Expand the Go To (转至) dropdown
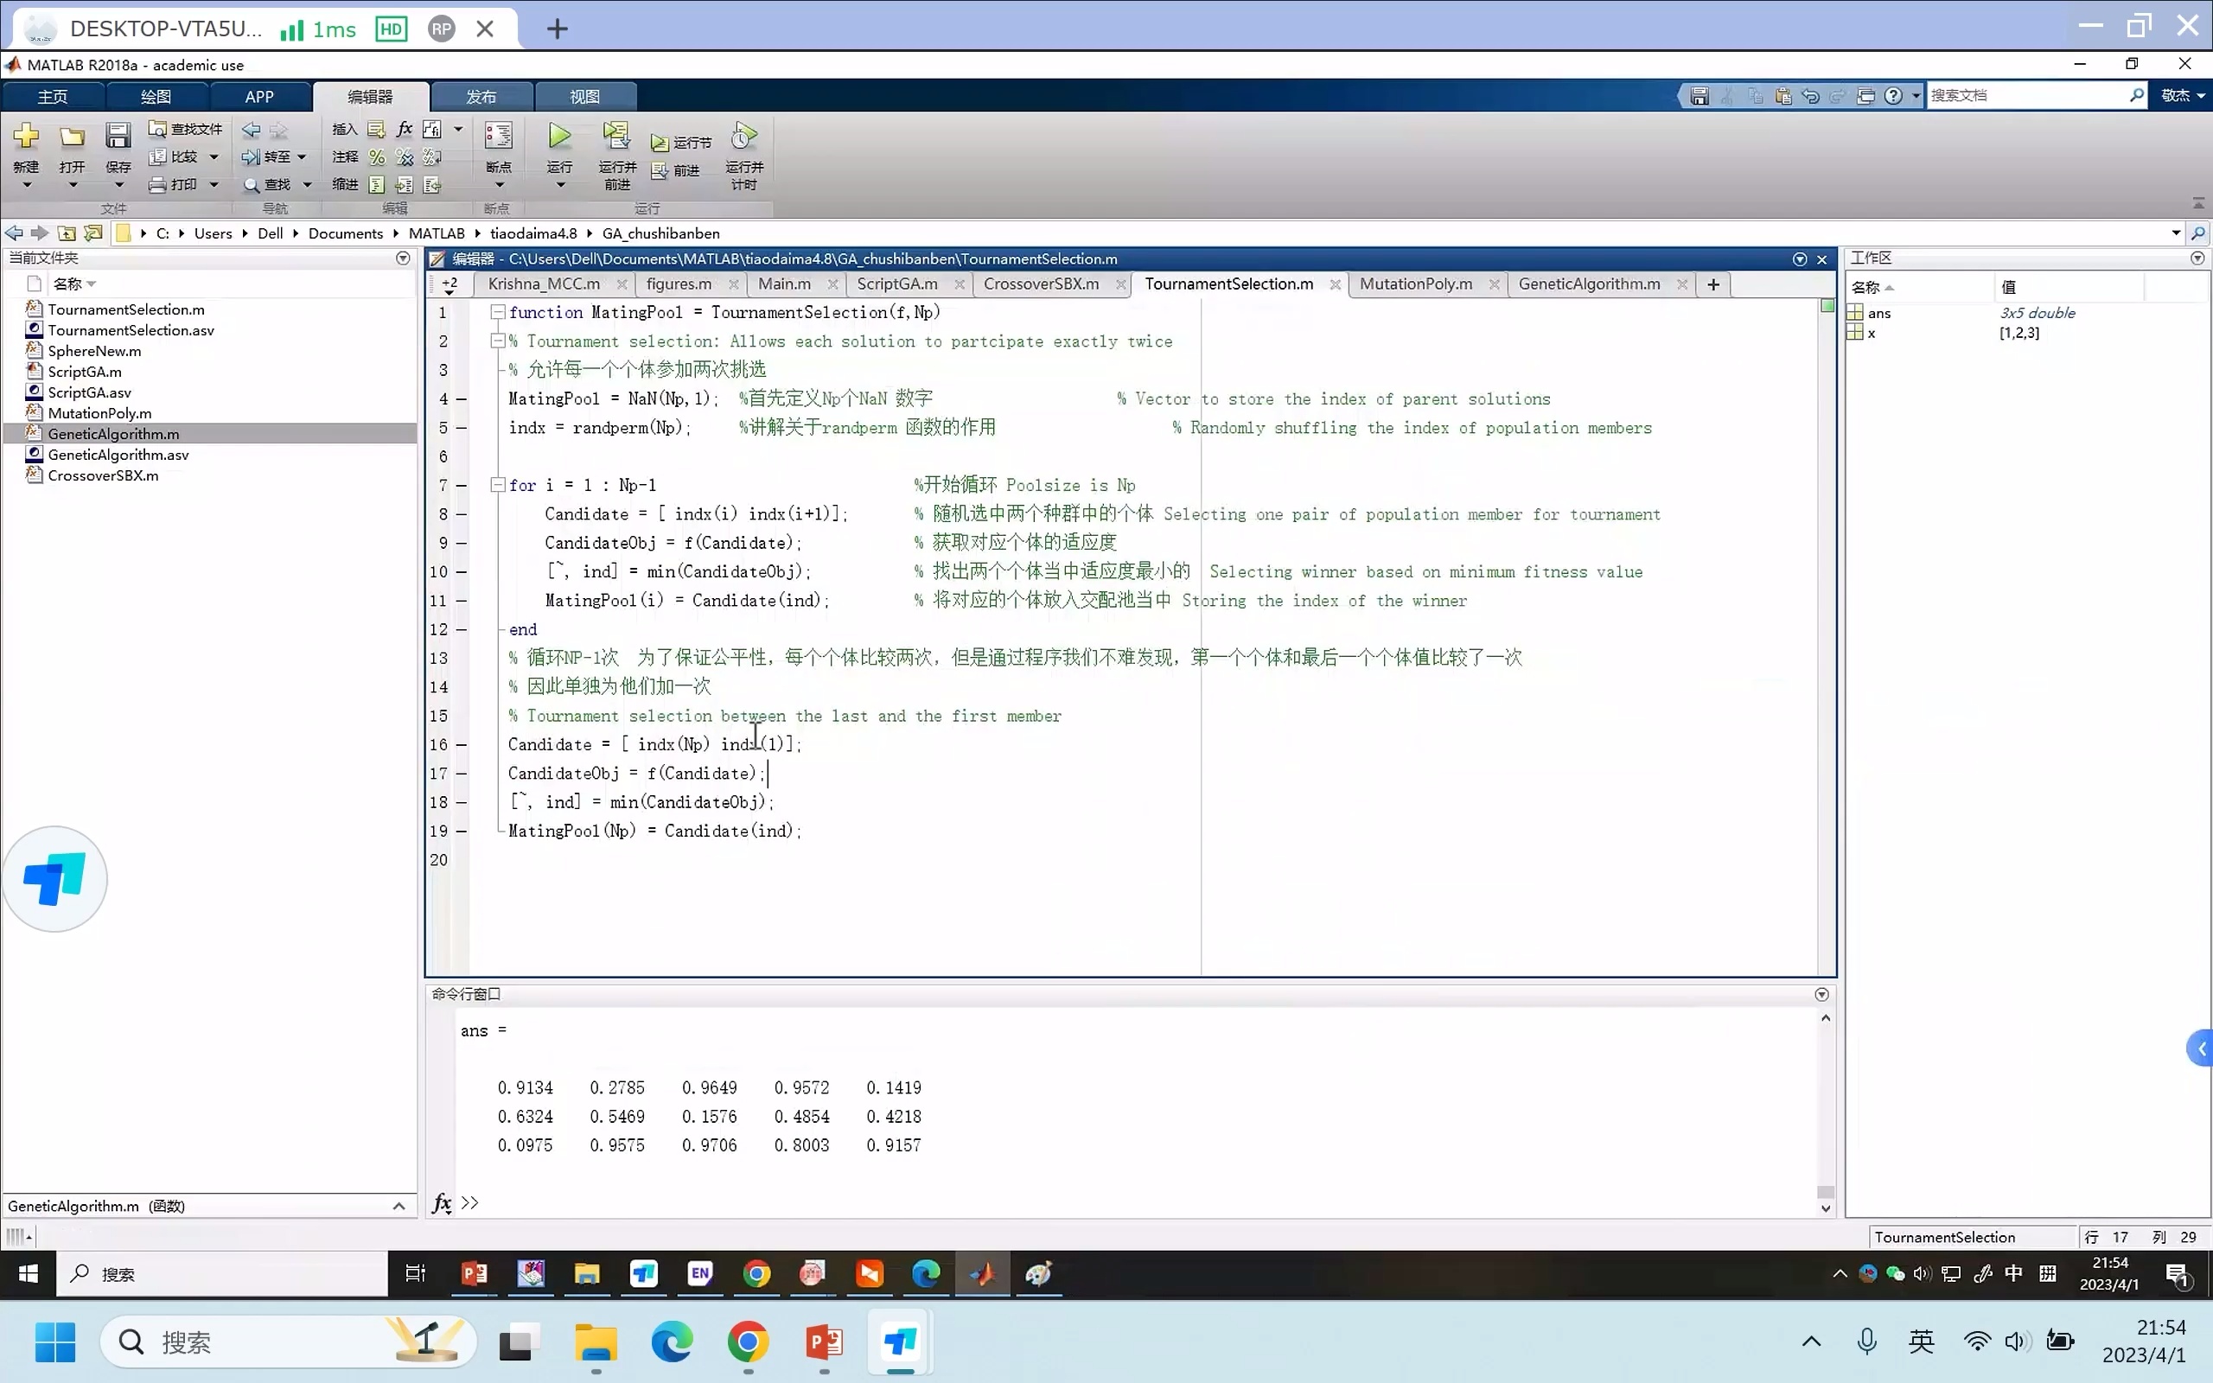Viewport: 2213px width, 1383px height. 301,157
